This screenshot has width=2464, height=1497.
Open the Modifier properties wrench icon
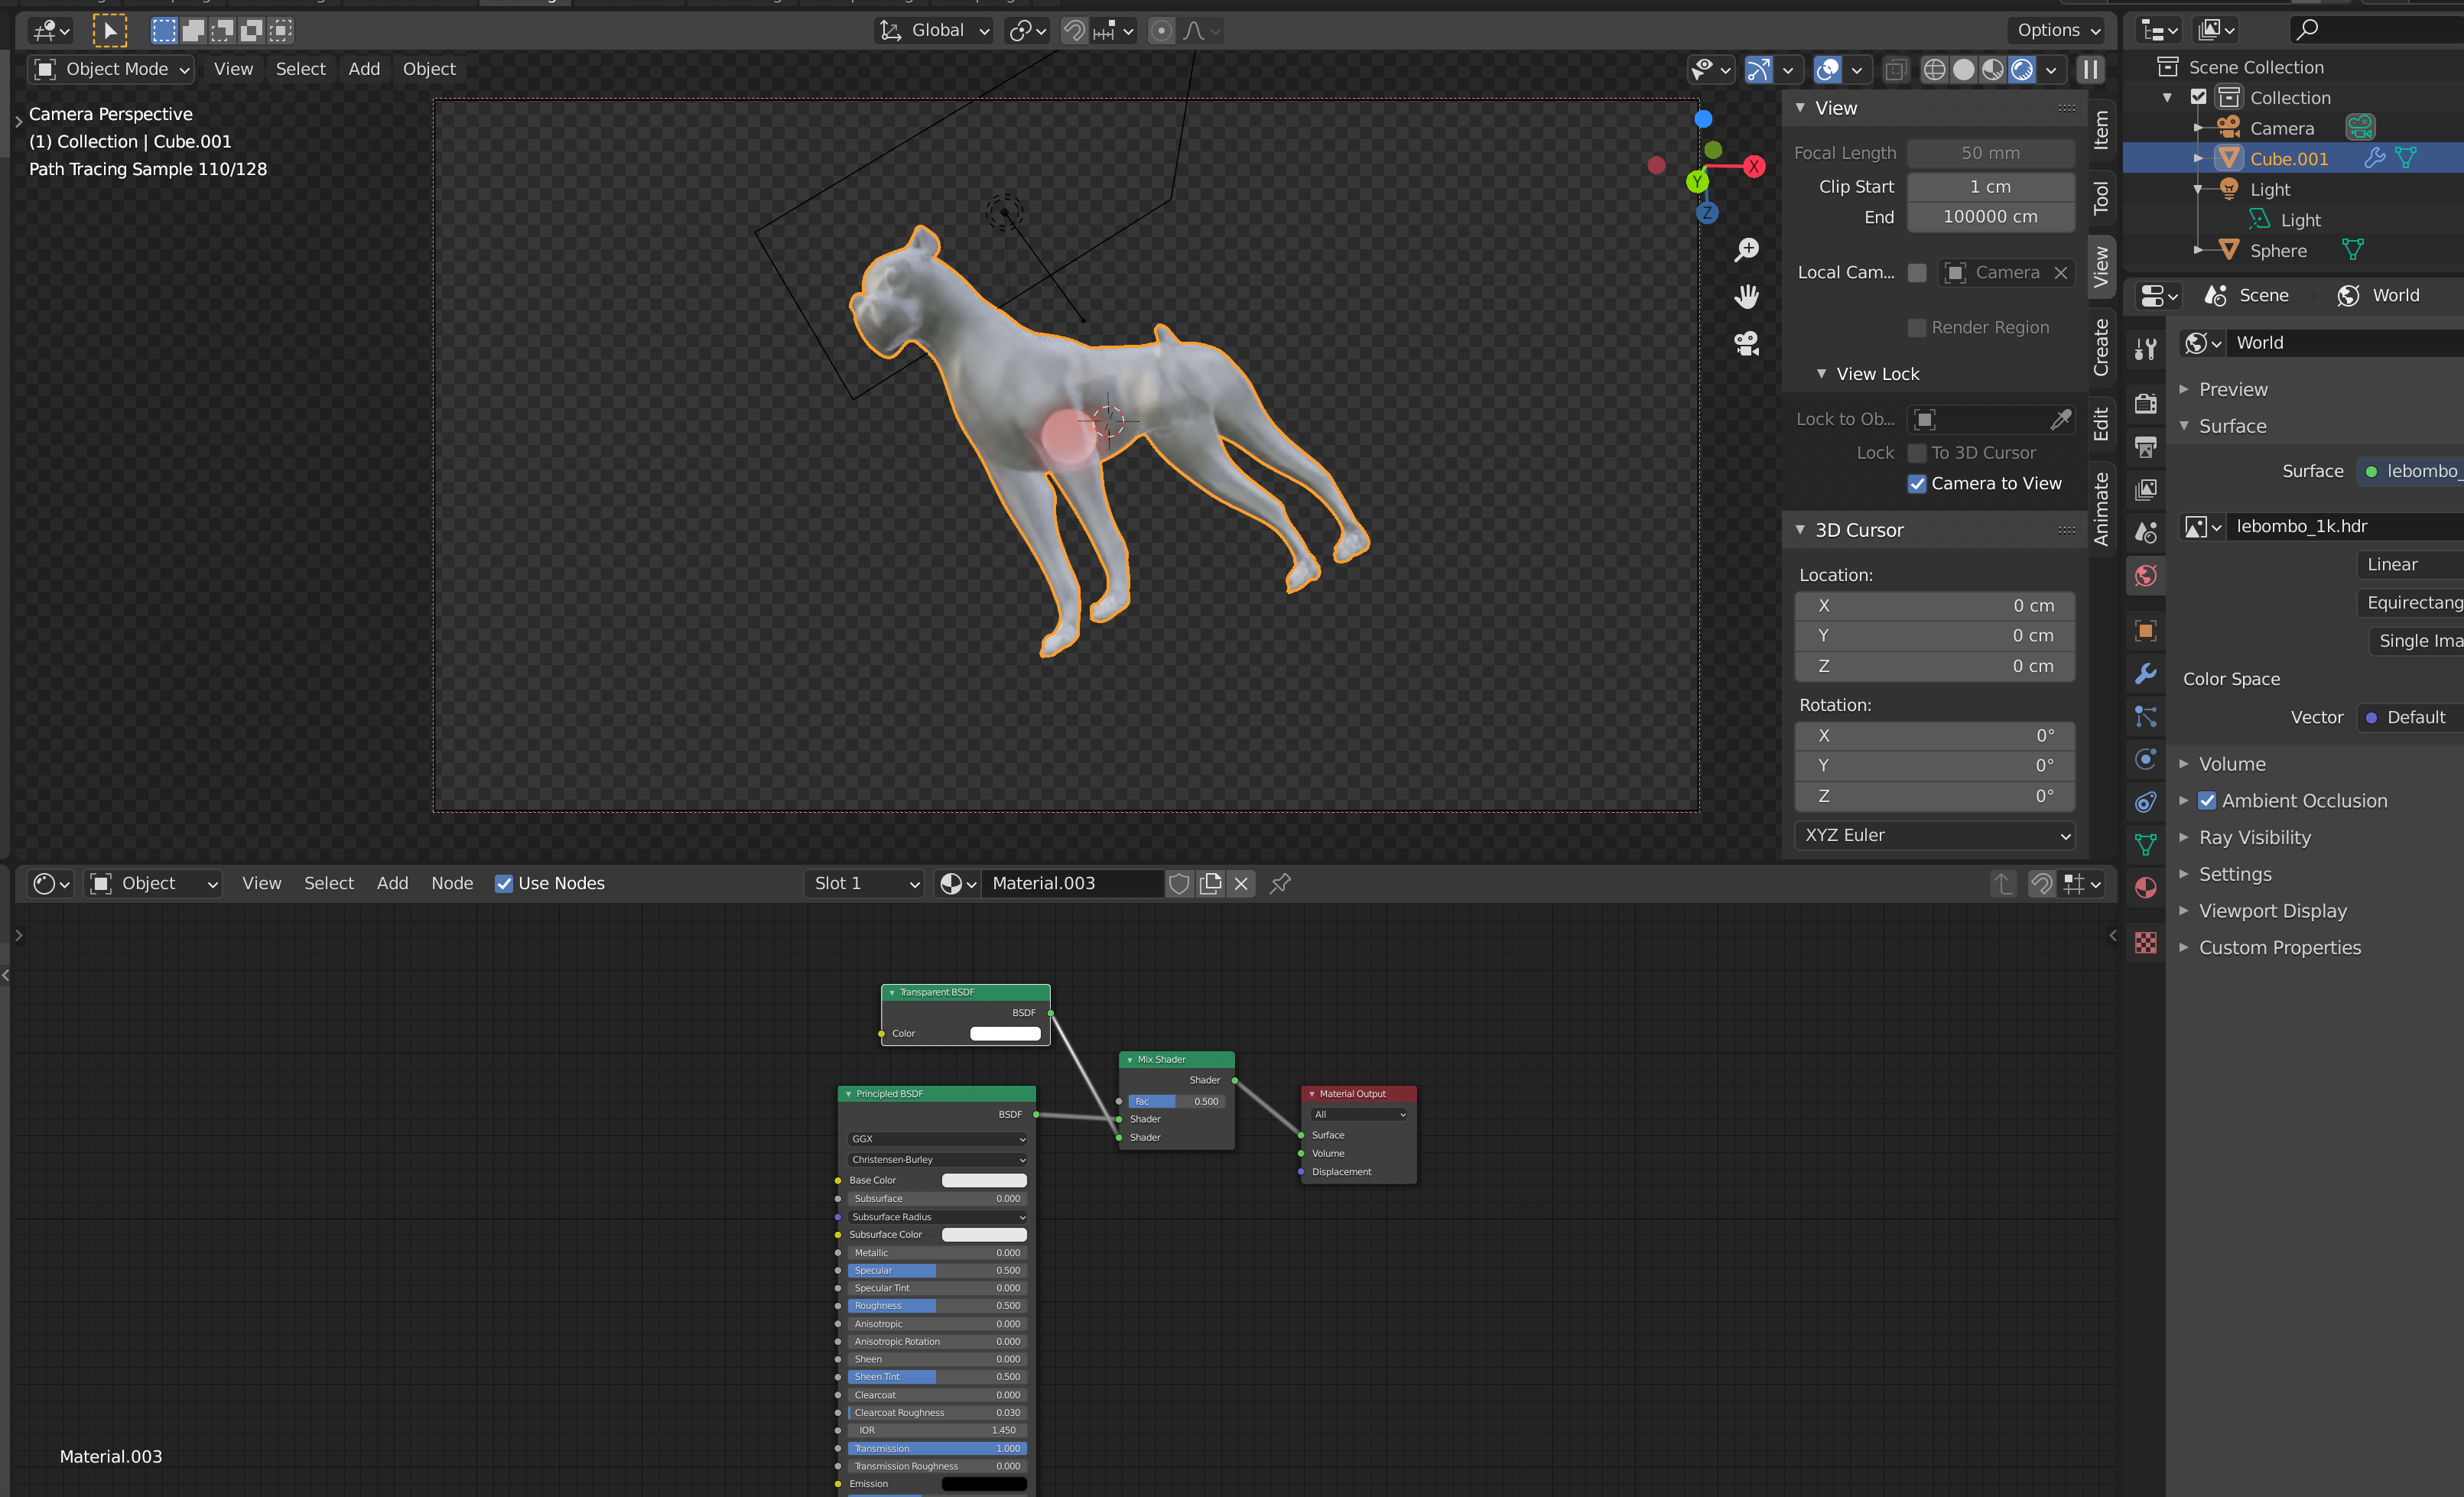point(2145,674)
